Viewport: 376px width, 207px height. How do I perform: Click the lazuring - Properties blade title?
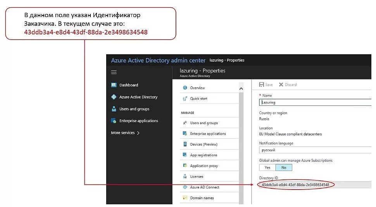point(203,71)
